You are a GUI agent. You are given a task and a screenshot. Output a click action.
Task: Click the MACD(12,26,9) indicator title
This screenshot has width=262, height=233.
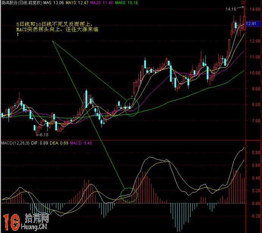(15, 143)
